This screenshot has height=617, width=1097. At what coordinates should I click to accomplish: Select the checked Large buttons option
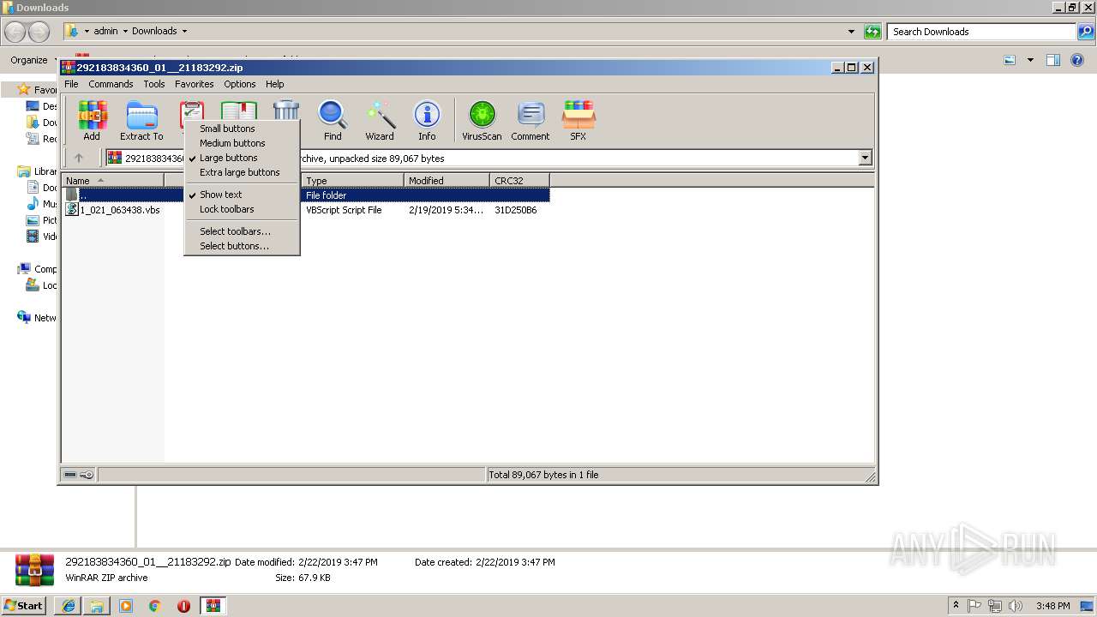click(x=243, y=158)
